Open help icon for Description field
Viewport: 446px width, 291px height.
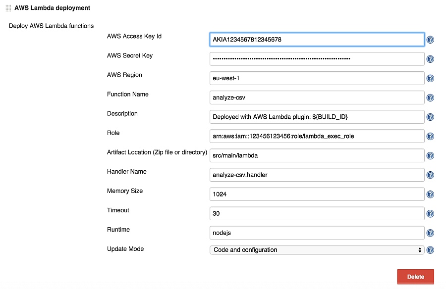[430, 117]
